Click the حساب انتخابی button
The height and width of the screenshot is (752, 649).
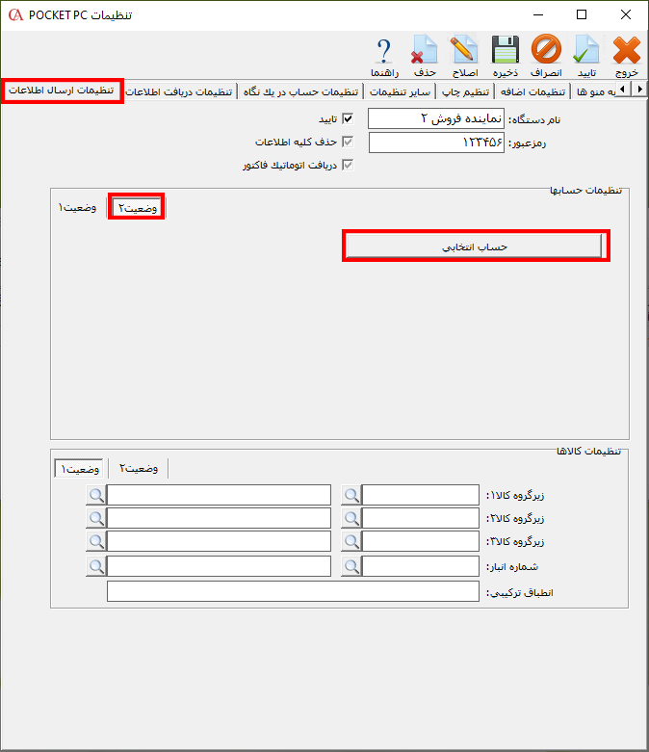tap(476, 246)
